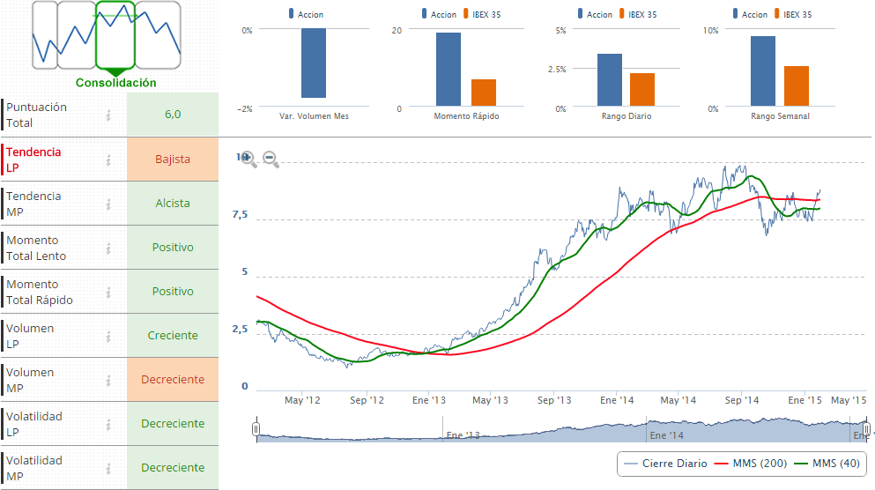Click info icon beside Volatilidad MP
This screenshot has height=490, width=875.
(x=108, y=468)
